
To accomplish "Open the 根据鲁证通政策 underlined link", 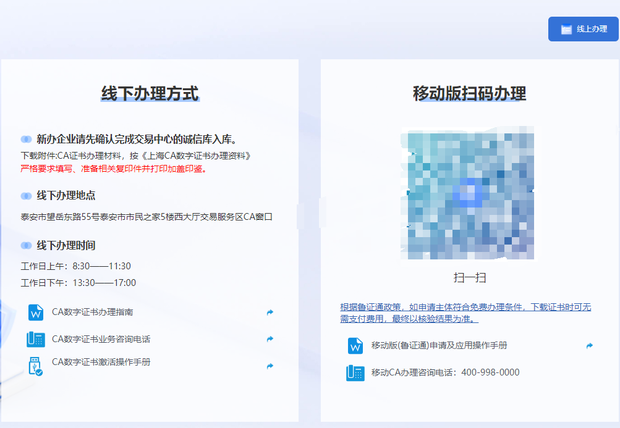I will click(466, 313).
